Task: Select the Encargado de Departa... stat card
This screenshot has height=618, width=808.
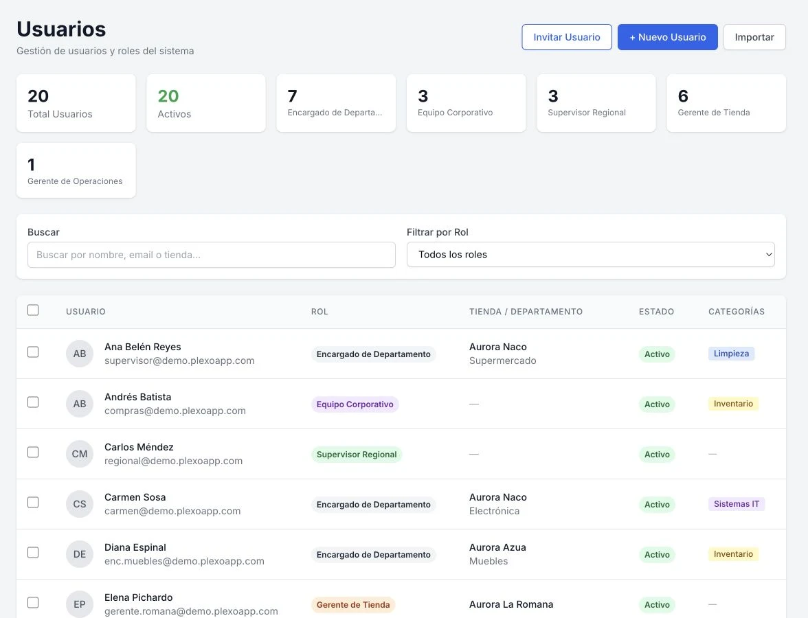Action: (x=336, y=103)
